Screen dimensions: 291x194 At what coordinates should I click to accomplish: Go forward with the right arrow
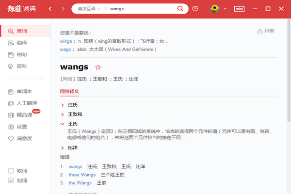point(63,9)
